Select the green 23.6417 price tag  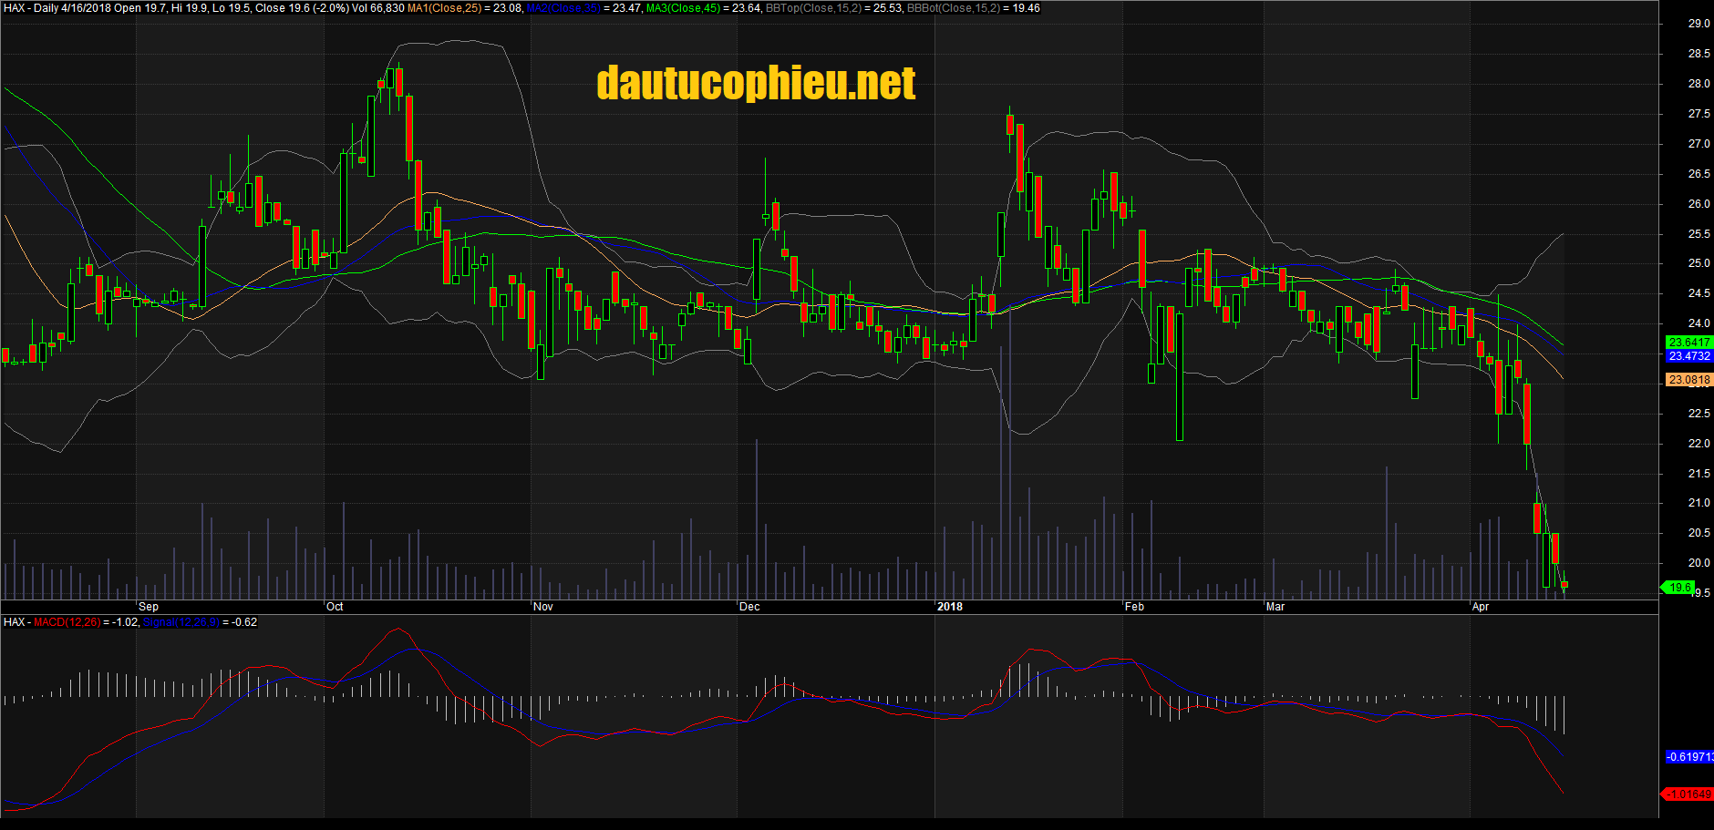tap(1689, 343)
